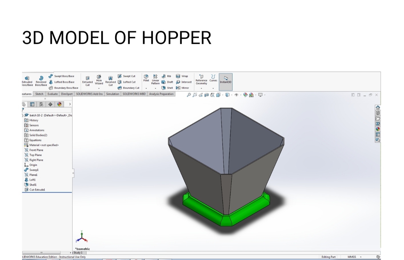Open the SOLIDWORKS Add-Ins tab

tap(89, 94)
